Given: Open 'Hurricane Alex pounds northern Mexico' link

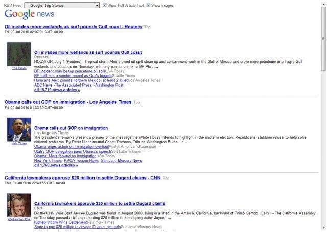Looking at the screenshot, I should (x=81, y=80).
